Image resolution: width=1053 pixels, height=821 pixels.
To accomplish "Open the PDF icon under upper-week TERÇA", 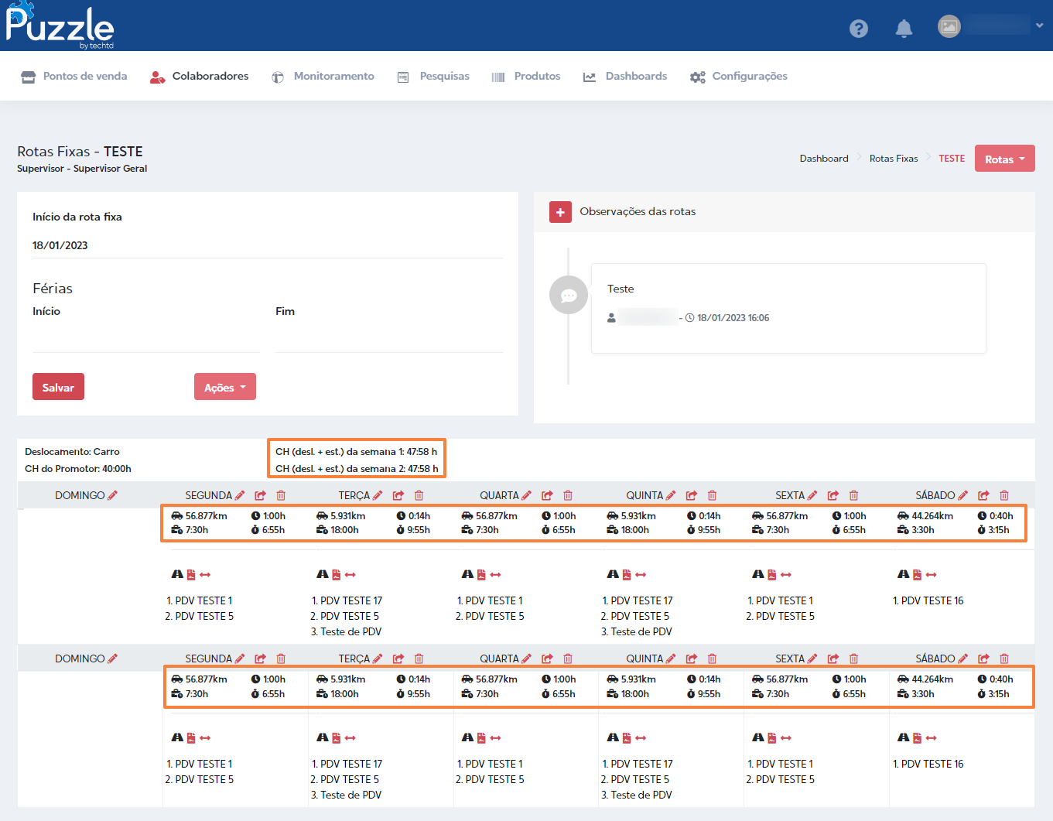I will [x=337, y=574].
